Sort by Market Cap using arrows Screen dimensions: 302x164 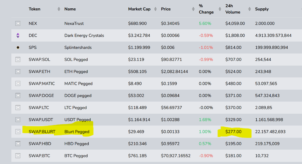coord(155,9)
